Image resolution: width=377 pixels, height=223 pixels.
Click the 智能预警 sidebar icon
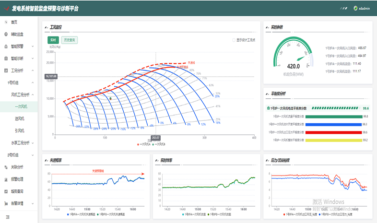[x=6, y=47]
